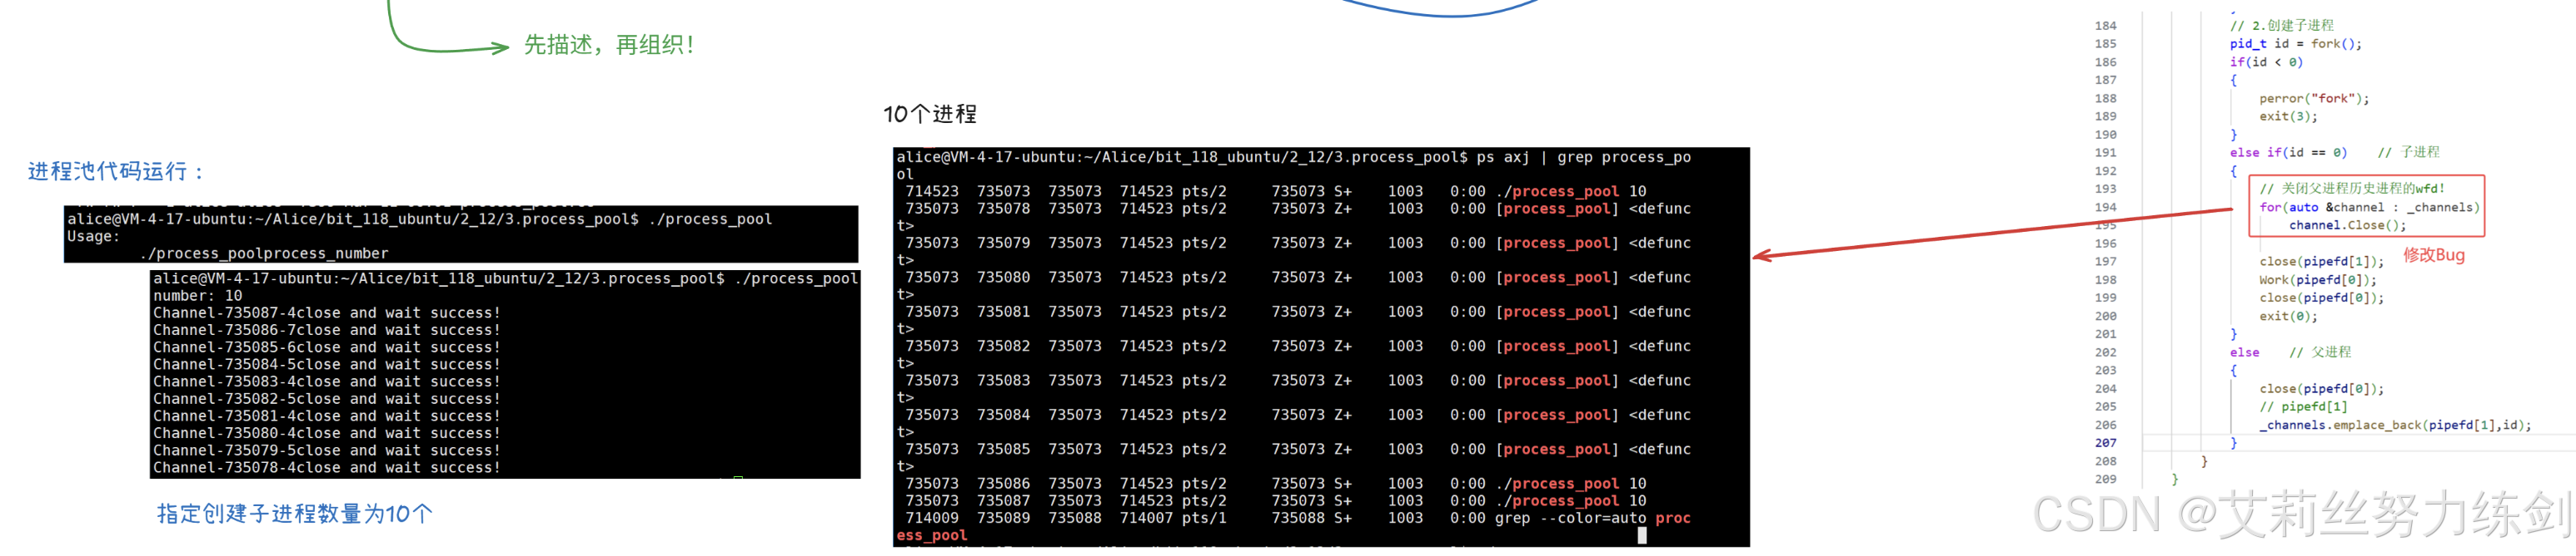
Task: Click the defunct process row with PID 735079
Action: click(x=1298, y=243)
